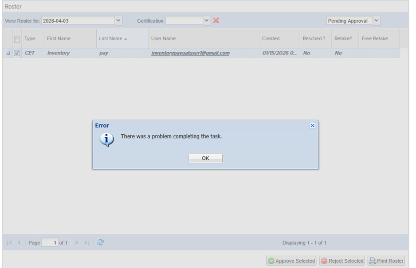
Task: Go to last page arrow icon
Action: [x=87, y=242]
